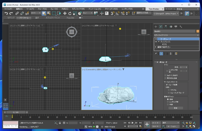Toggle the Window/Crossing selection icon

59,13
